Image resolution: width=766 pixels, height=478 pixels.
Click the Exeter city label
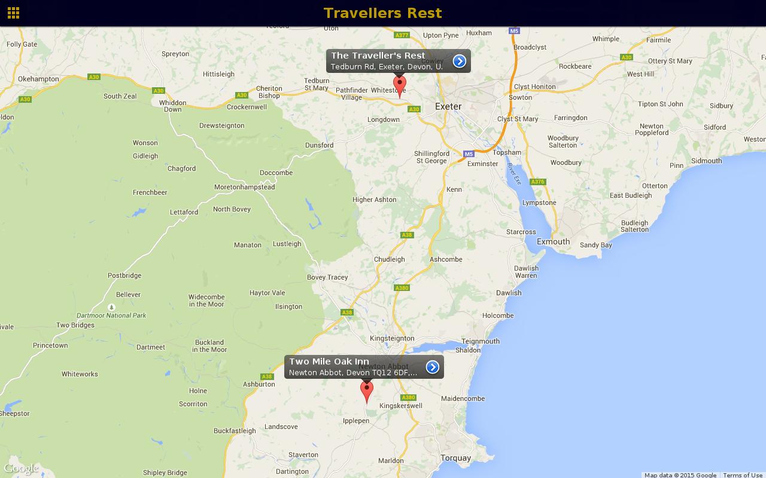coord(448,106)
